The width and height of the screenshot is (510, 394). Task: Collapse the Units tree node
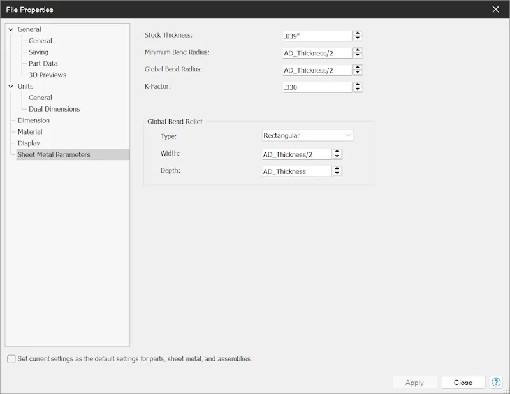click(x=11, y=86)
